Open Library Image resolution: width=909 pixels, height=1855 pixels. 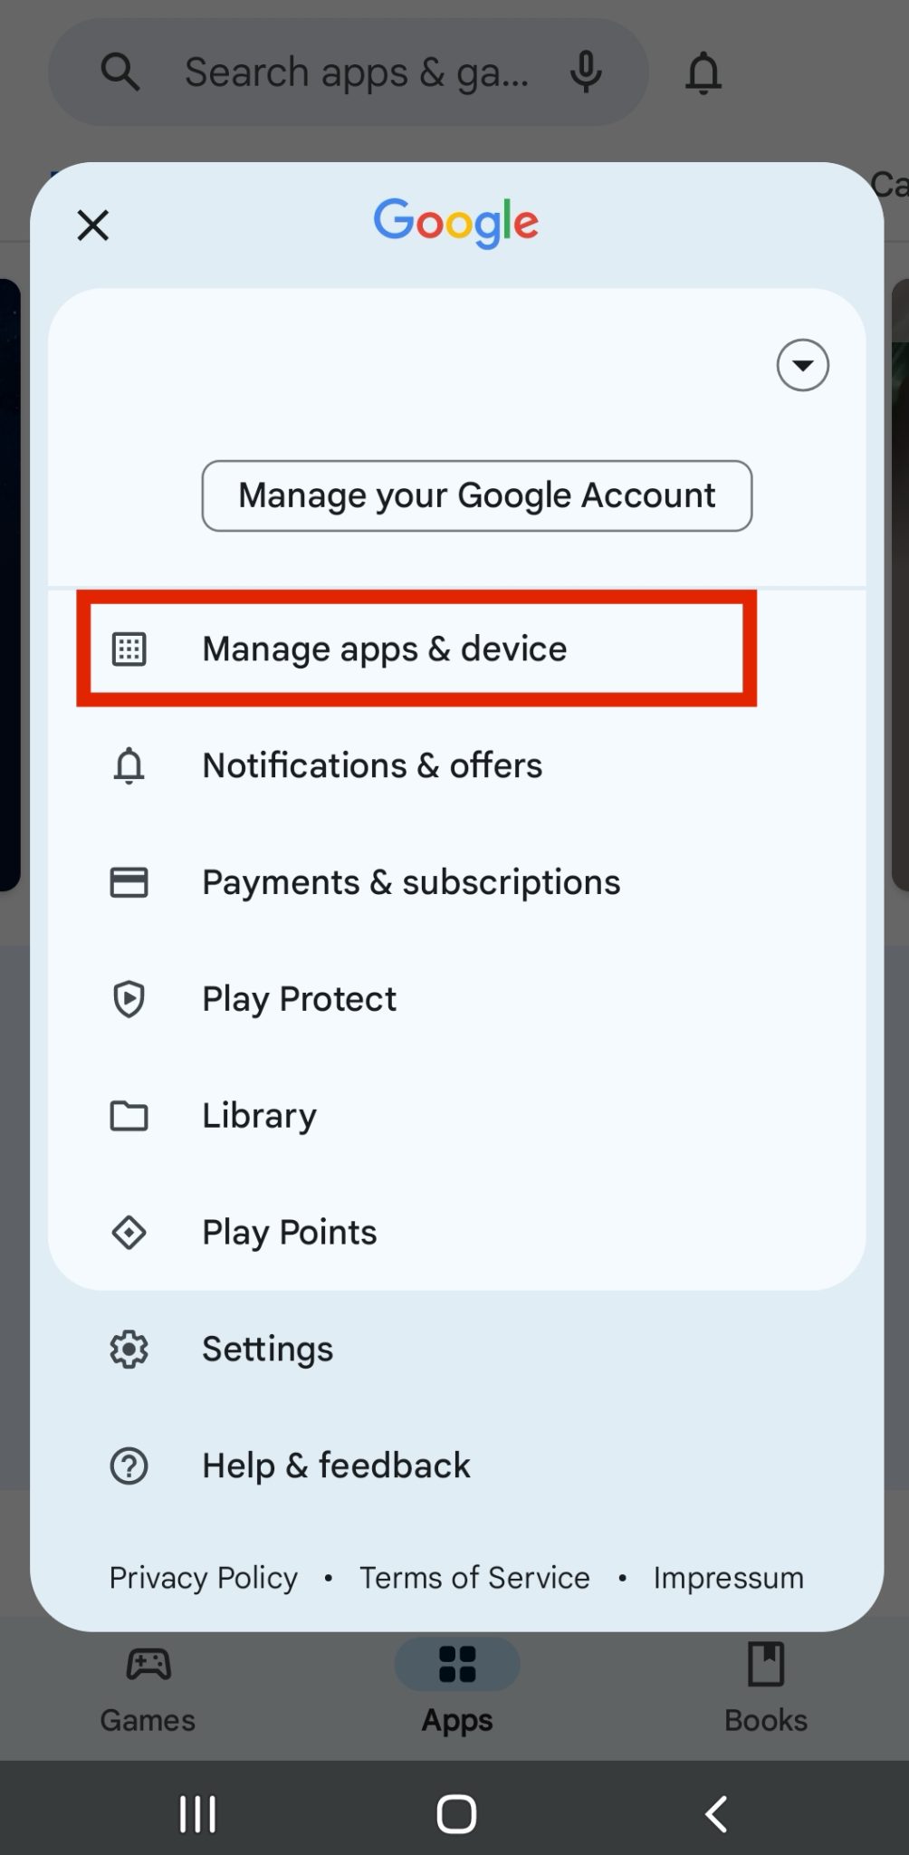tap(456, 1115)
